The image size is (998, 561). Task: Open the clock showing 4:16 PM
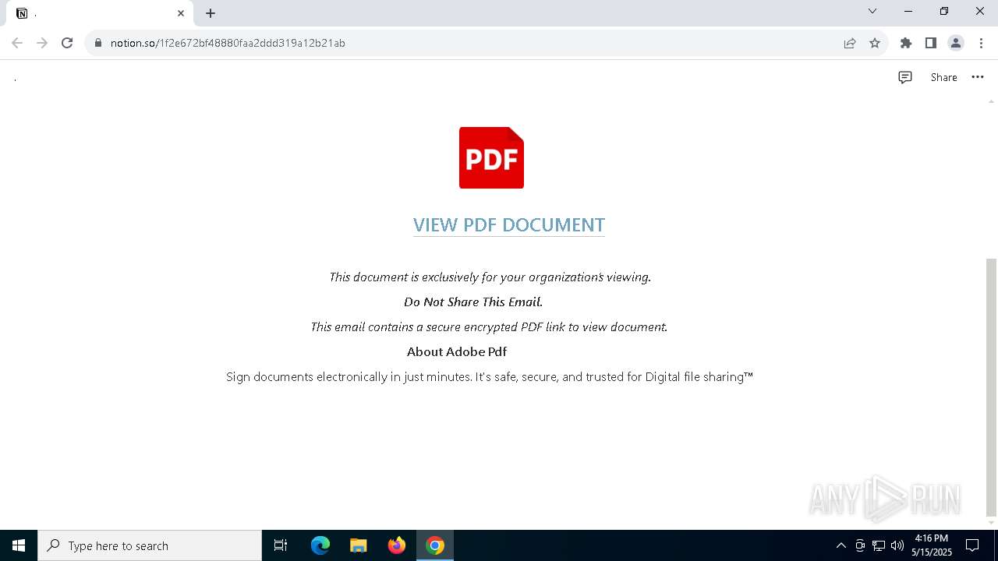(x=932, y=545)
